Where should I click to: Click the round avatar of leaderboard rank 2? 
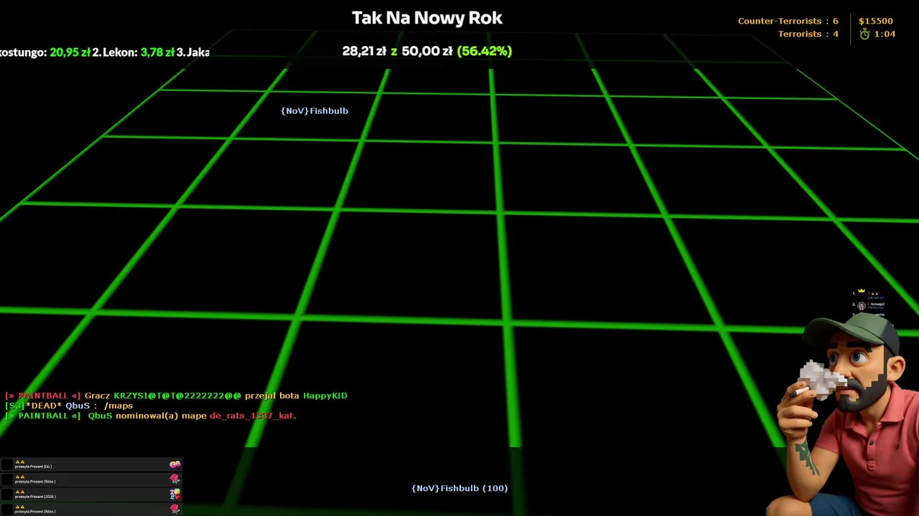[x=862, y=306]
